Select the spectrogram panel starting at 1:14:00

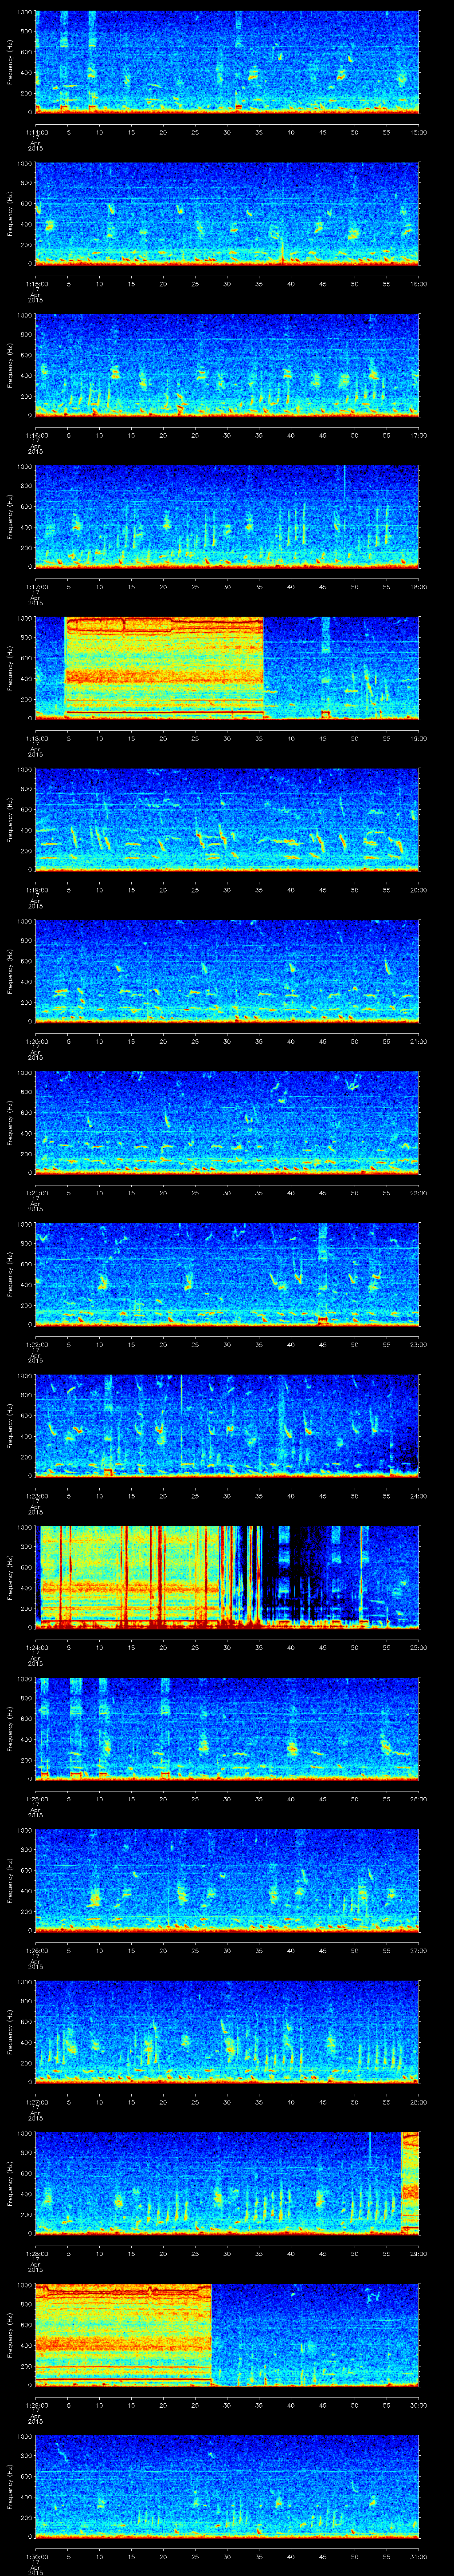coord(227,62)
